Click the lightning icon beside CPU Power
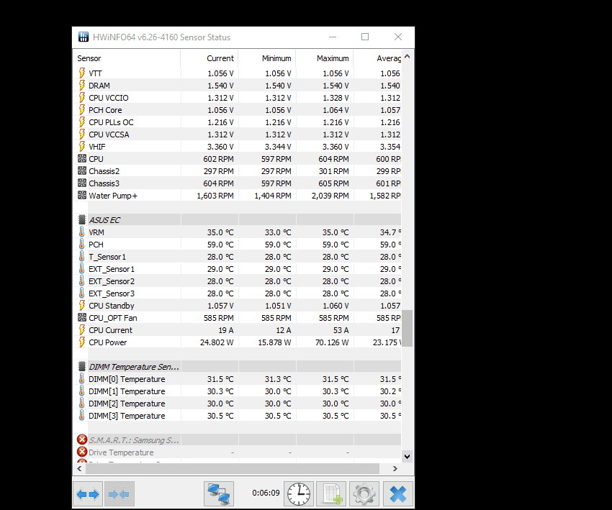612x510 pixels. click(82, 342)
